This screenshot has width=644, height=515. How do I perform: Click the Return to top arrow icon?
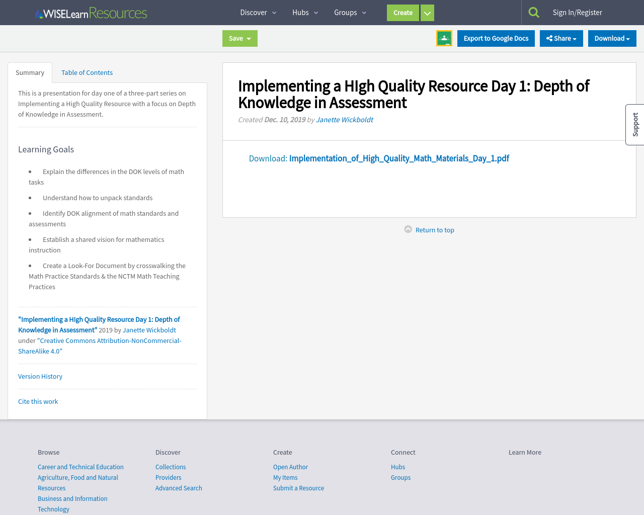pyautogui.click(x=408, y=229)
